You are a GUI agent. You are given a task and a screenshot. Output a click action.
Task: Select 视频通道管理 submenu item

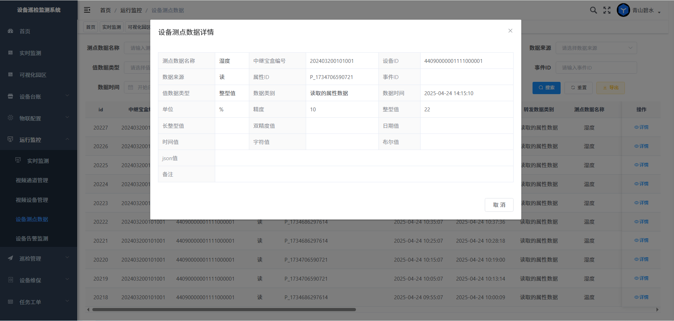[32, 180]
